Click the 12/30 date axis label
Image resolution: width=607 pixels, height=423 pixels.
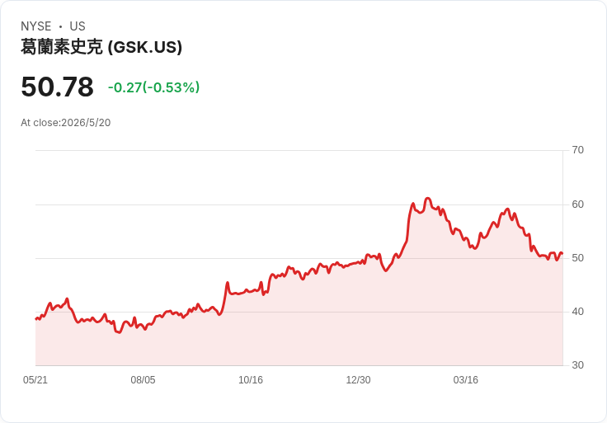[x=358, y=380]
